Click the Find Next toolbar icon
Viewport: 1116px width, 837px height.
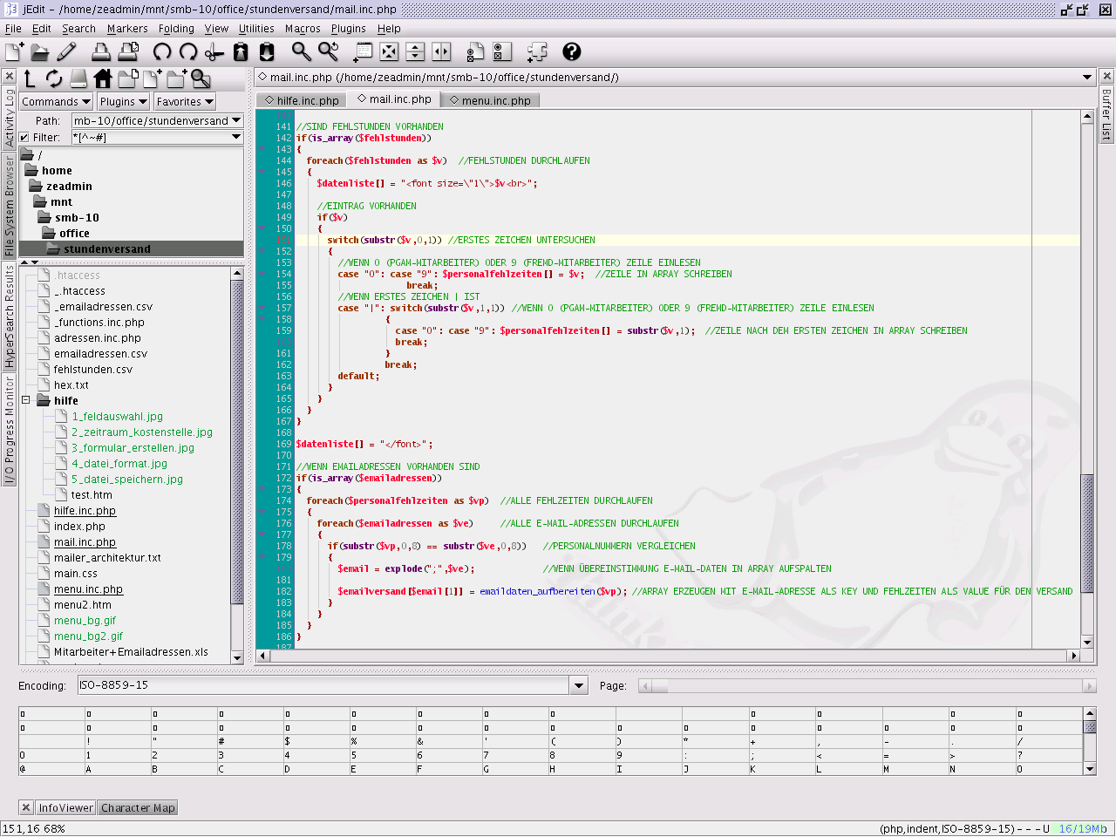click(x=329, y=52)
